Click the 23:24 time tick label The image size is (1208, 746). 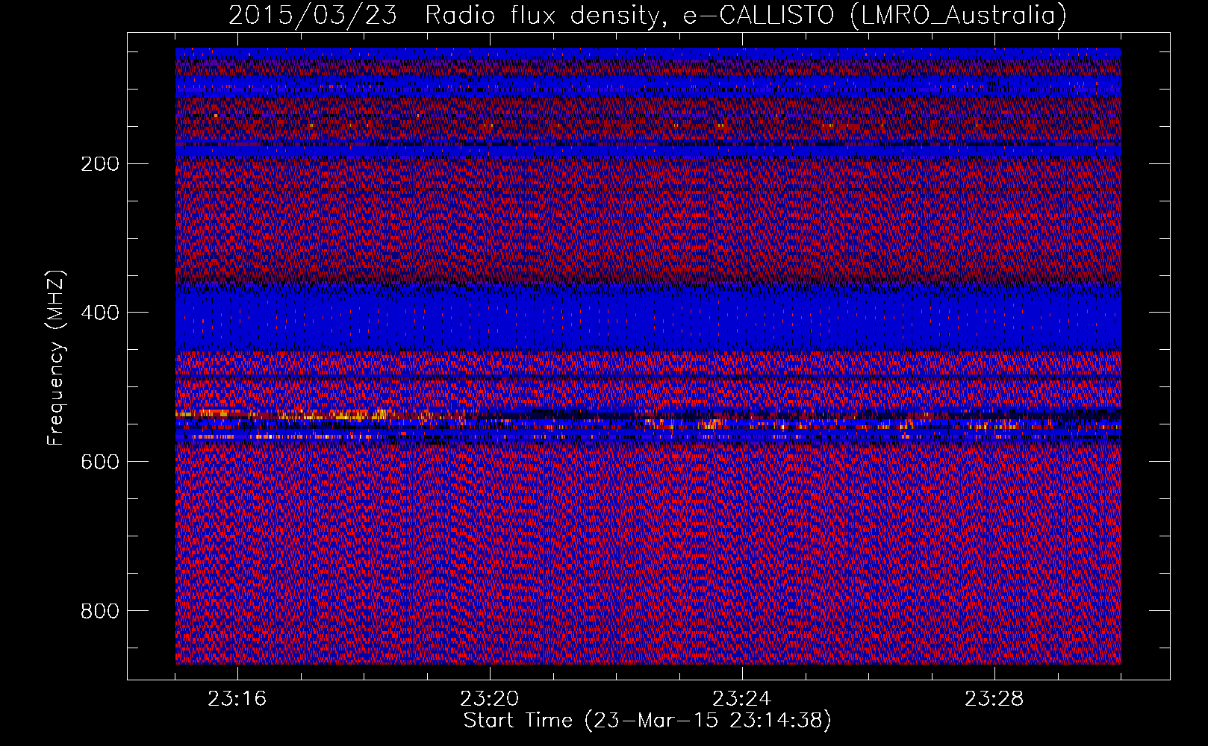(742, 699)
